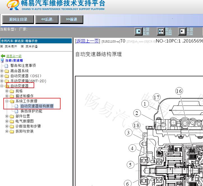Click the 警告和注意事项 page icon
203x186 pixels.
coord(6,66)
